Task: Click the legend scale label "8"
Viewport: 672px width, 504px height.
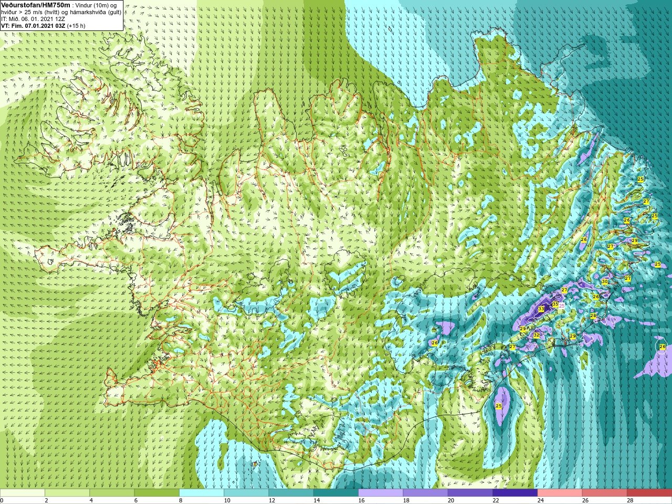Action: 181,500
